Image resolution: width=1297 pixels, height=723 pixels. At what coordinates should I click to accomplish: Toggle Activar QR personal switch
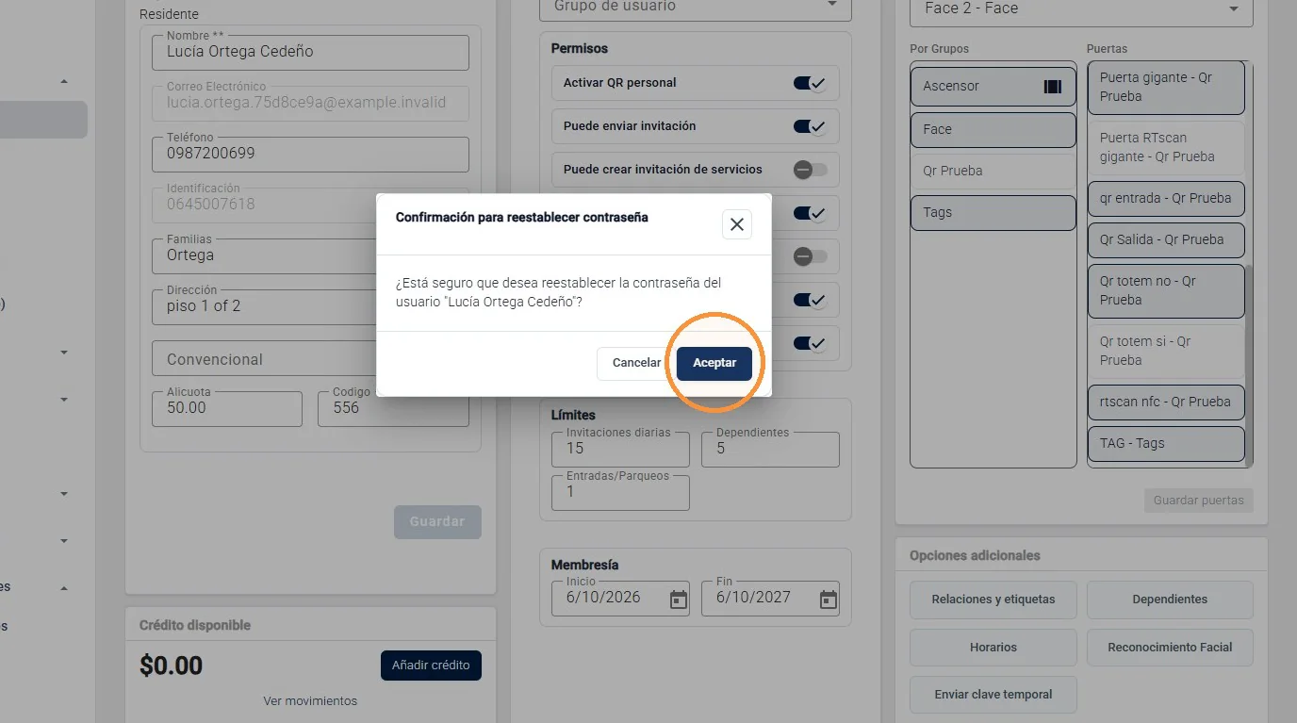[x=810, y=83]
